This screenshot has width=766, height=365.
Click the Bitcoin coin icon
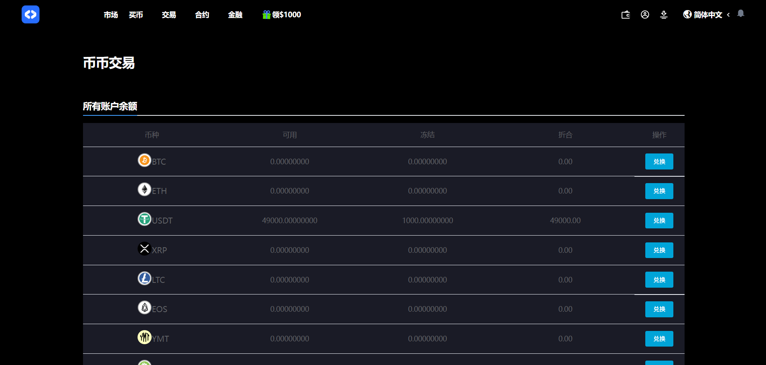[x=144, y=160]
